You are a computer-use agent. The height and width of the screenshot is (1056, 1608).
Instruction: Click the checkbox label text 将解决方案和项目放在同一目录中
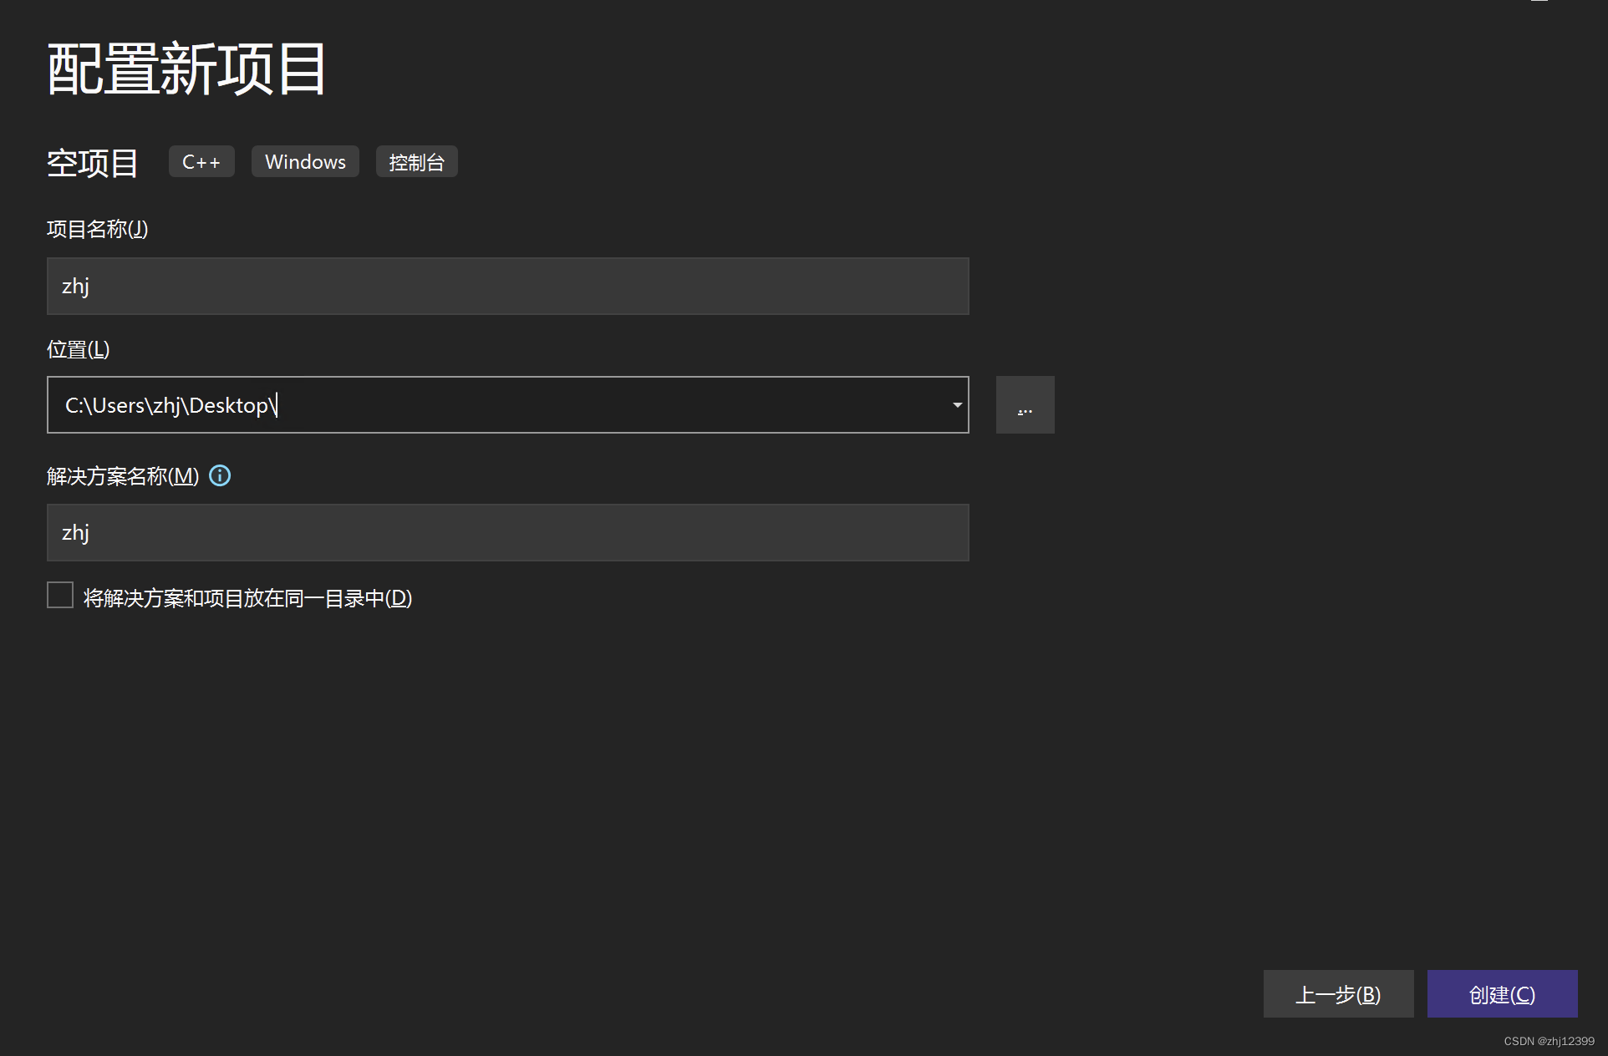(246, 598)
